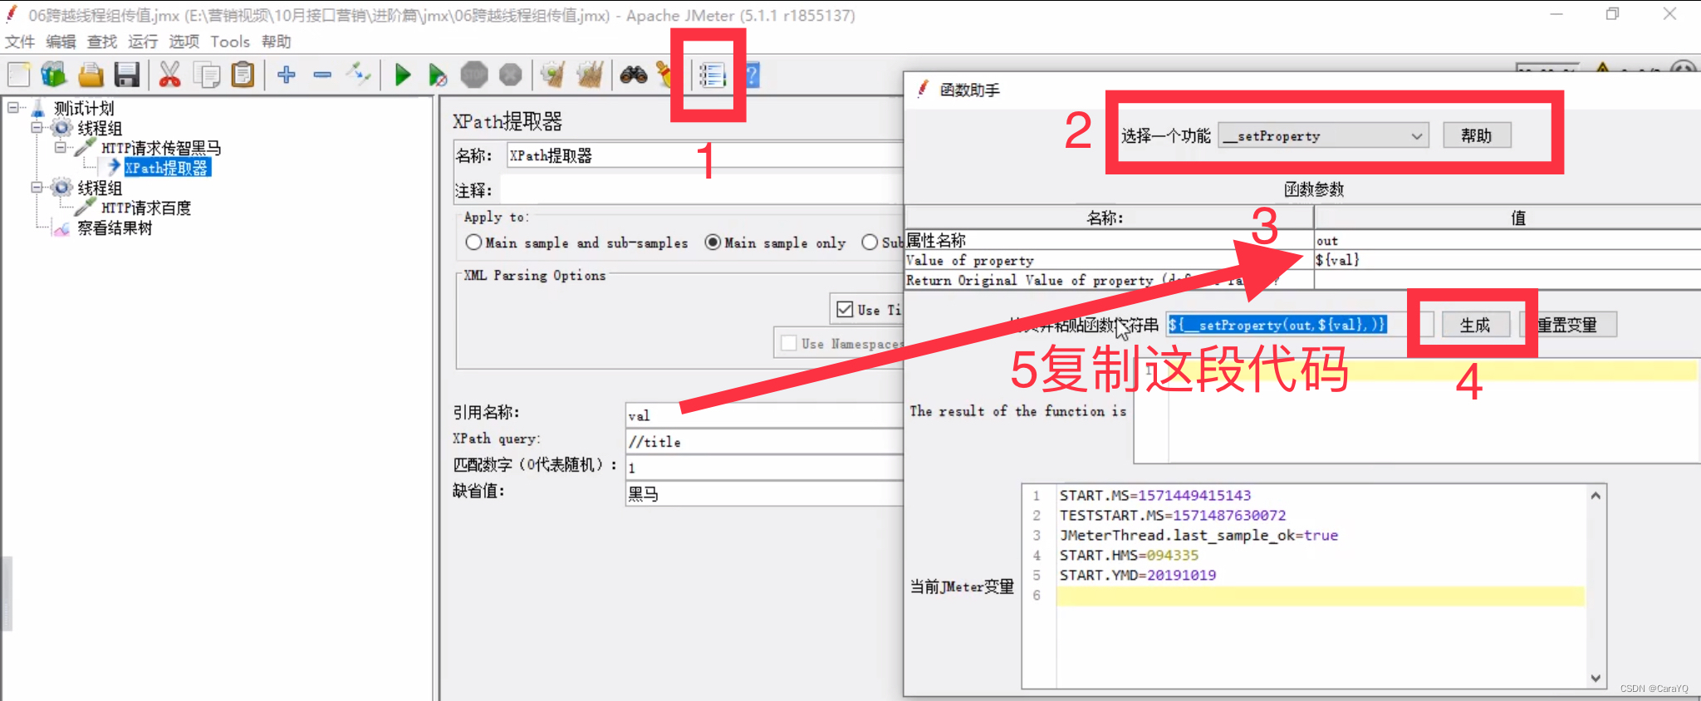Image resolution: width=1701 pixels, height=701 pixels.
Task: Save the test plan with the floppy disk icon
Action: [x=126, y=75]
